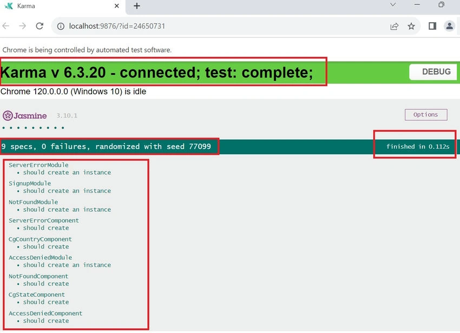This screenshot has width=460, height=333.
Task: Click 'should create' under CgStateComponent
Action: click(x=46, y=302)
